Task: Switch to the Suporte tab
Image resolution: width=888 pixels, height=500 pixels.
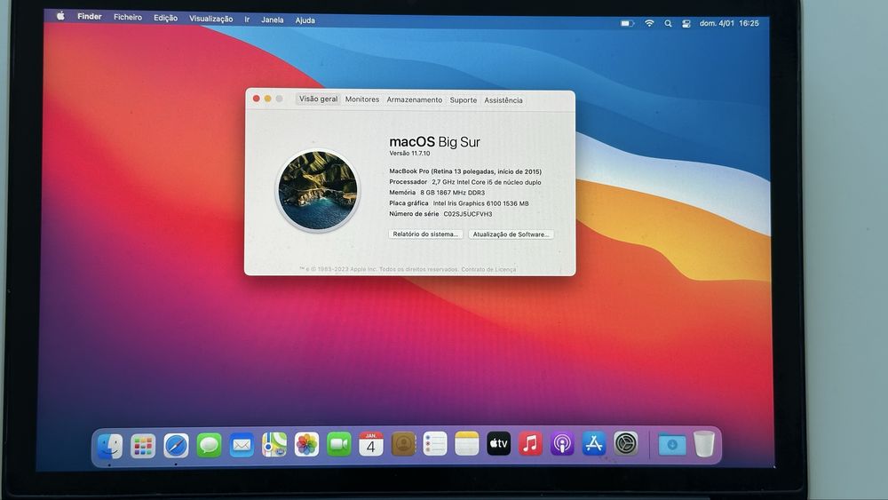Action: click(464, 100)
